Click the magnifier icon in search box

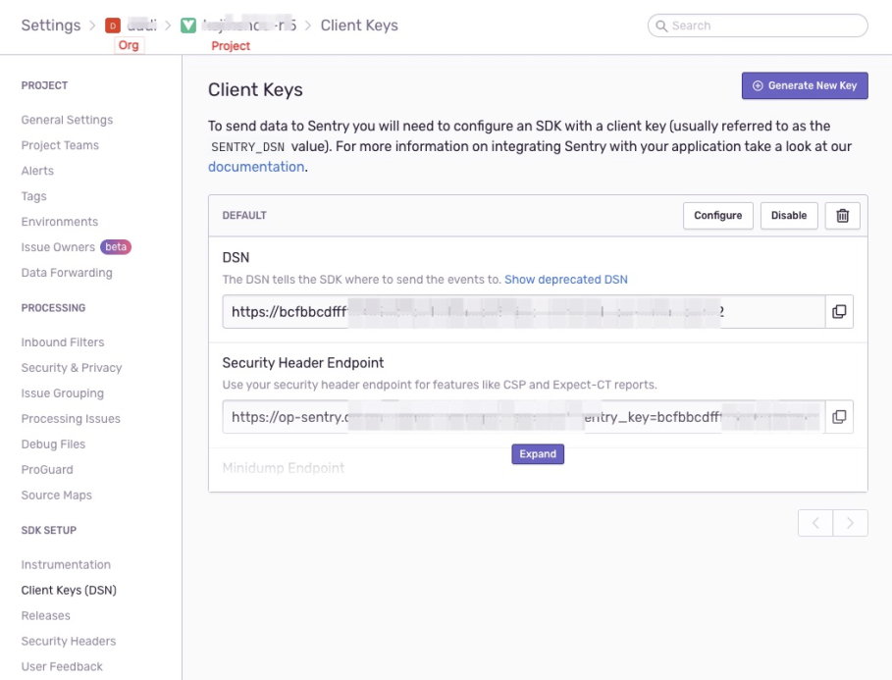pyautogui.click(x=661, y=26)
